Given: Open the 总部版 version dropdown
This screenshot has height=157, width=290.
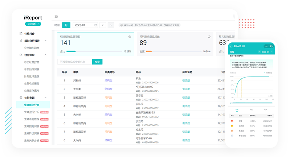Looking at the screenshot, I should (x=33, y=24).
